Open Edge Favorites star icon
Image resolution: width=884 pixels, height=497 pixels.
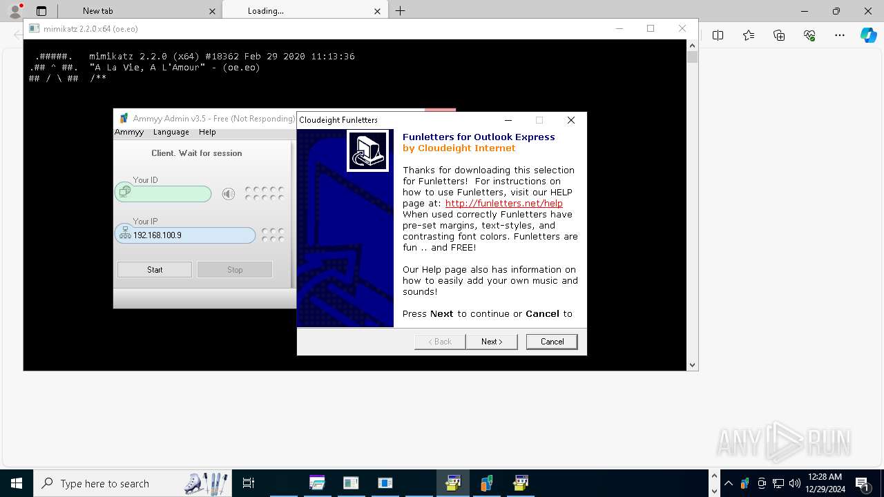pos(749,35)
